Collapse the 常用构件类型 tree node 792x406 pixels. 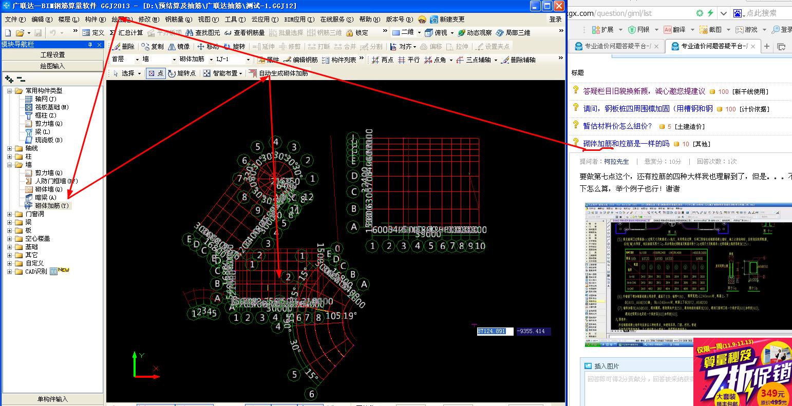[10, 91]
